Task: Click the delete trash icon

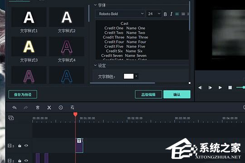Action: point(38,107)
